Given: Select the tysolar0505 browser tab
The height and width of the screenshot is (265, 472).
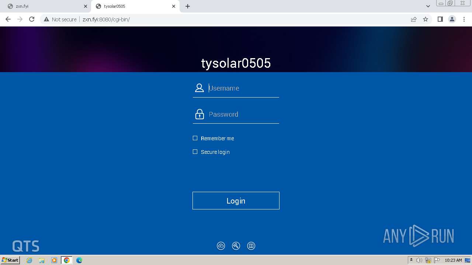Looking at the screenshot, I should 135,6.
